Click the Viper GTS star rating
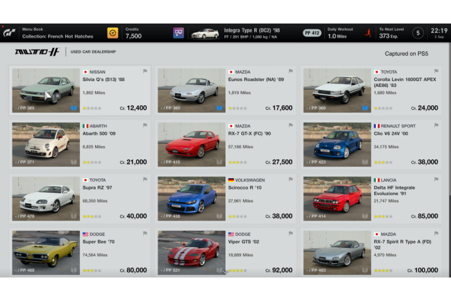This screenshot has height=301, width=451. click(x=238, y=270)
